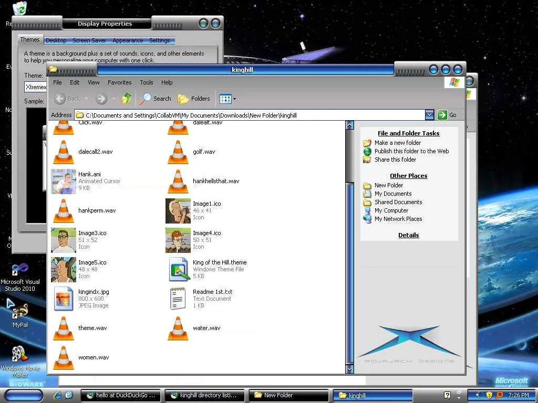The width and height of the screenshot is (538, 403).
Task: Click Share this folder link
Action: pos(395,160)
